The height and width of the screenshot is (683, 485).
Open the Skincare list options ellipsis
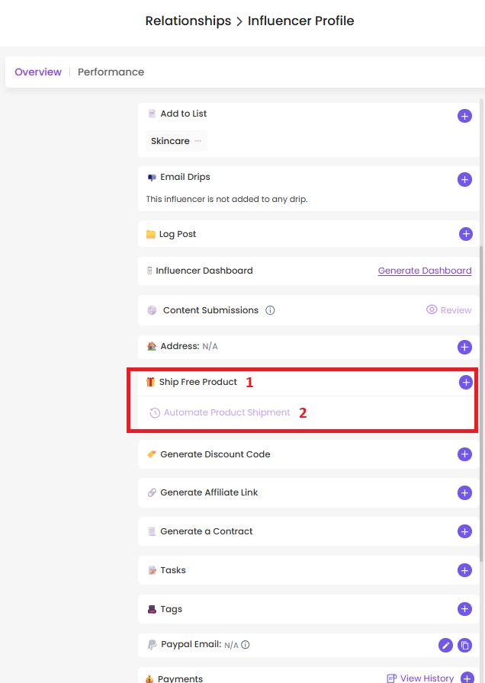click(198, 141)
